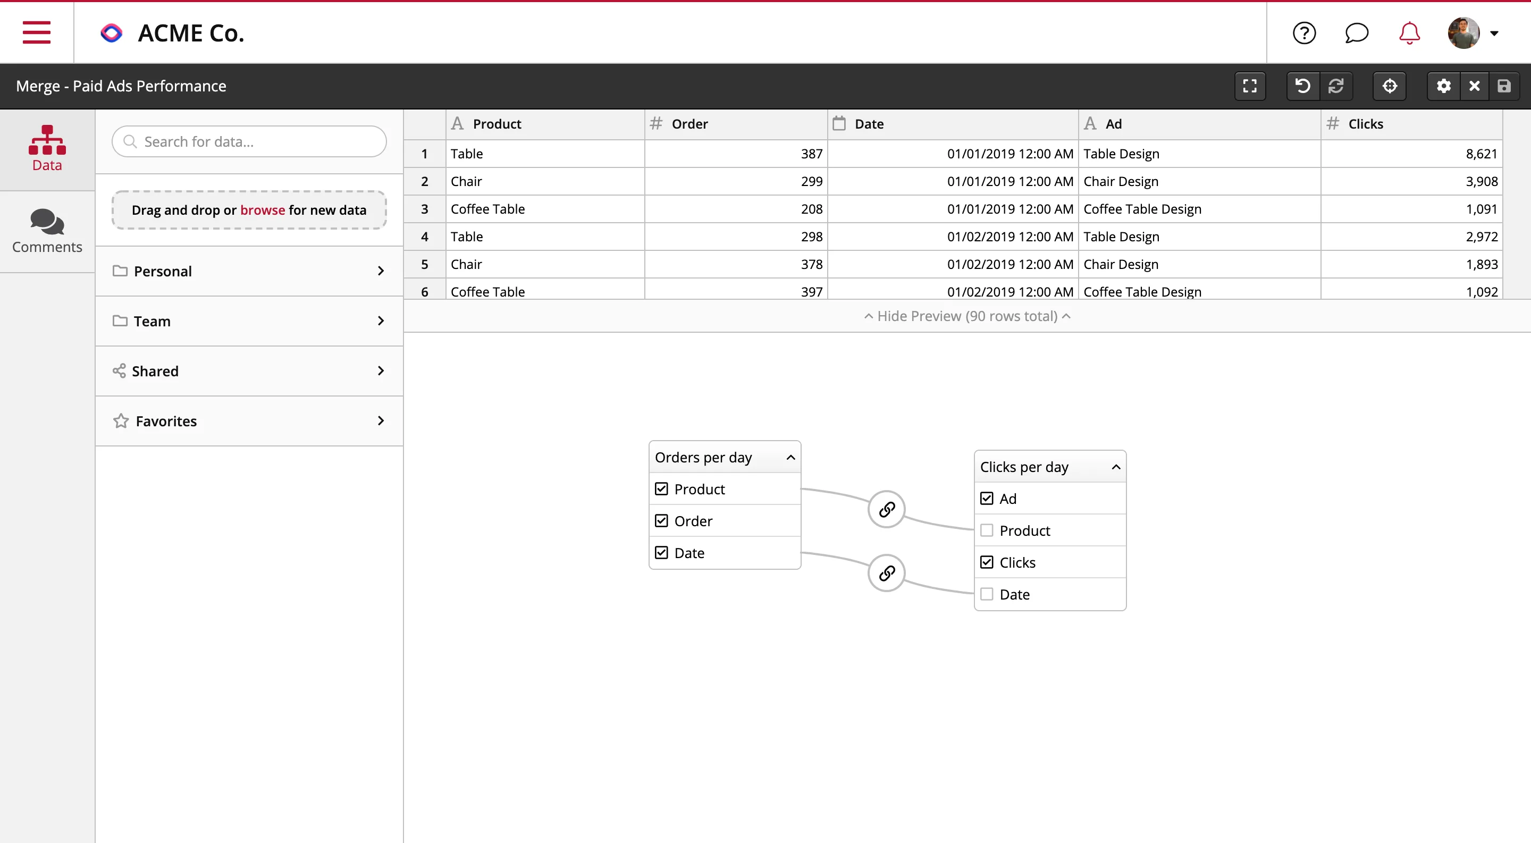Click the refresh icon in toolbar
The image size is (1531, 843).
(x=1336, y=86)
